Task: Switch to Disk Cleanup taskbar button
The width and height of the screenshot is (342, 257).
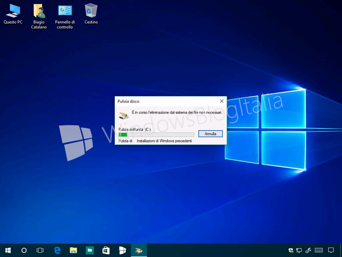Action: (x=139, y=250)
